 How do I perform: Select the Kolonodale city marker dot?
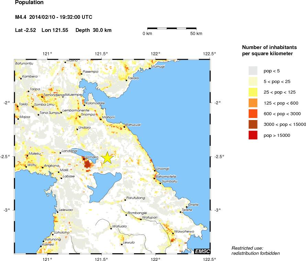pyautogui.click(x=84, y=105)
